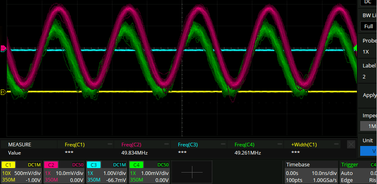This screenshot has width=377, height=184.
Task: Click the crosshair add-channel box
Action: (192, 172)
